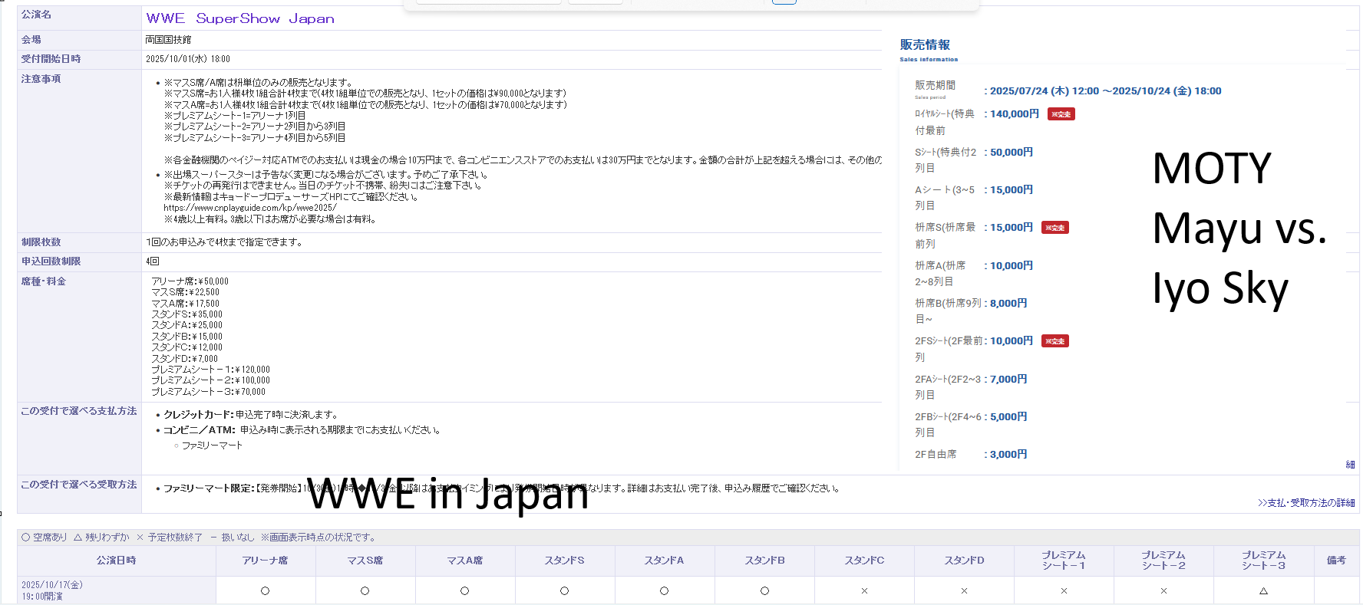Click the 公演日時 column header
The image size is (1363, 605).
(x=117, y=561)
